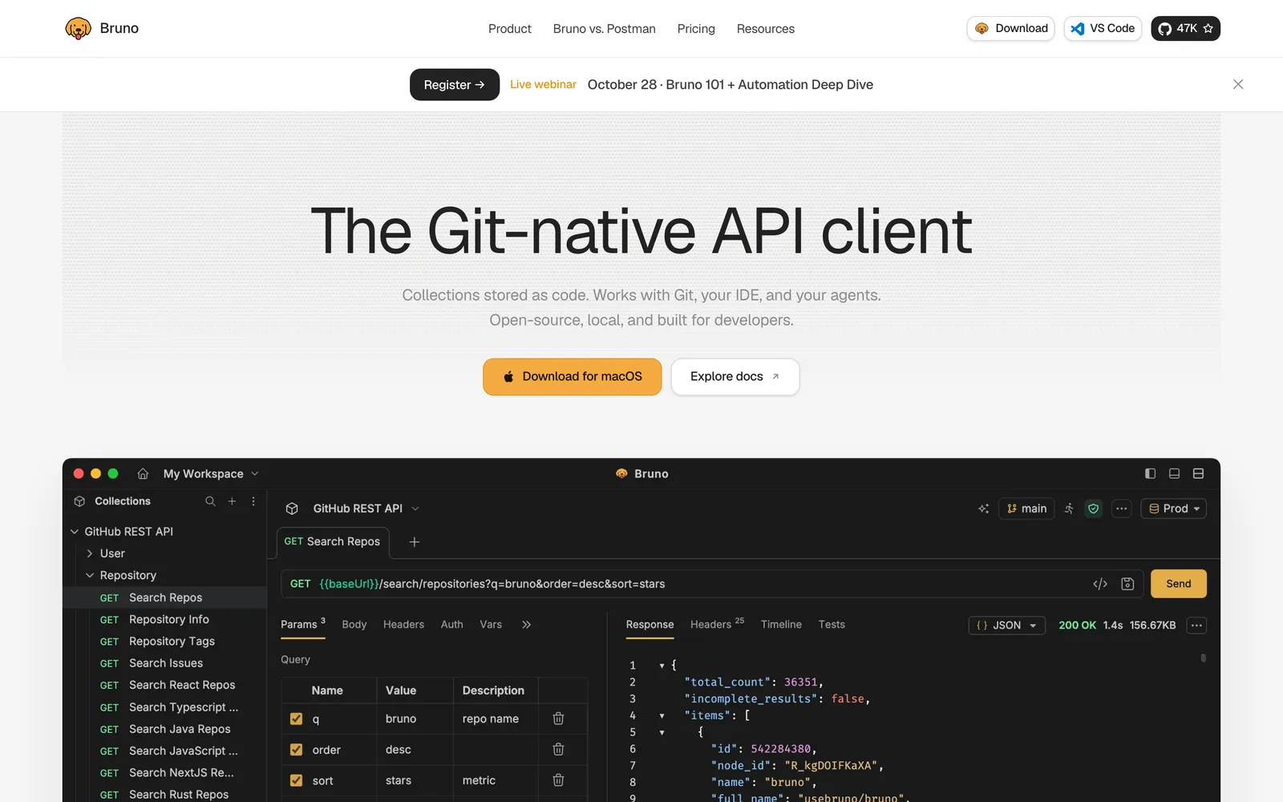Open the response Timeline tab
This screenshot has width=1283, height=802.
pyautogui.click(x=781, y=625)
